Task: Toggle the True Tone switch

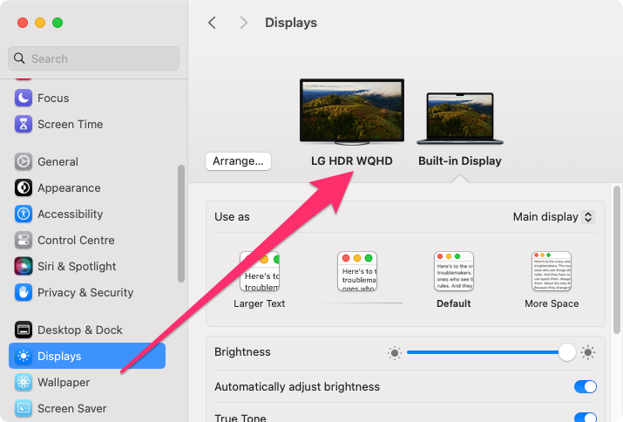Action: [x=585, y=418]
